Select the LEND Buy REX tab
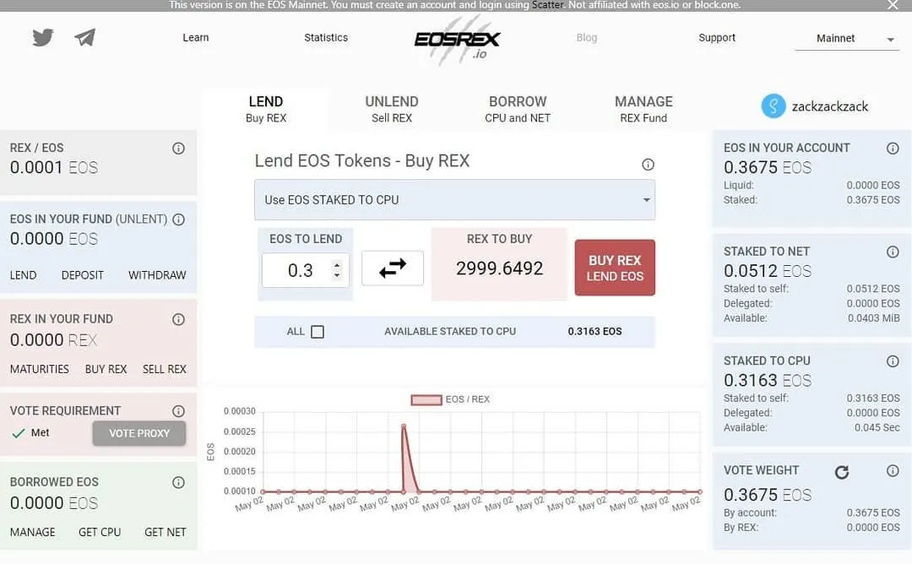 tap(266, 109)
